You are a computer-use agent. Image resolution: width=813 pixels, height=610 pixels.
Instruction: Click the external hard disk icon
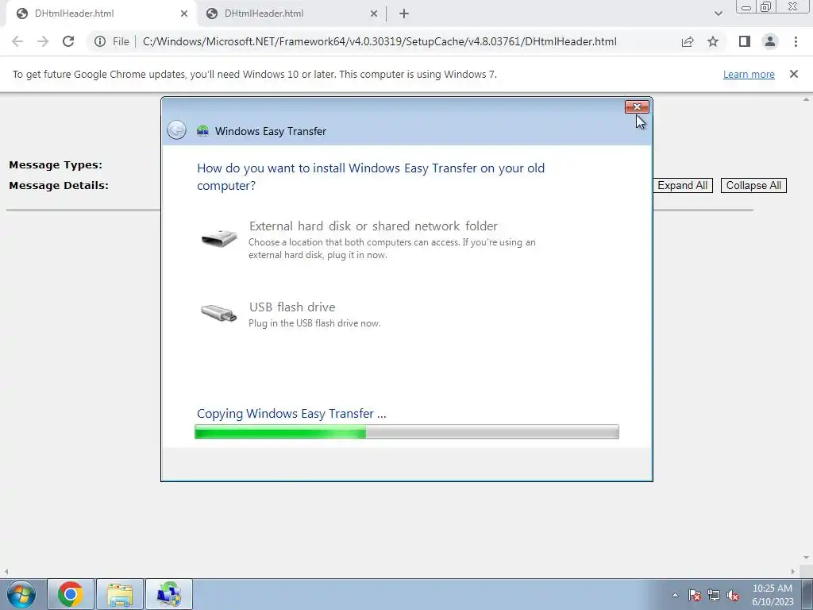[x=219, y=238]
